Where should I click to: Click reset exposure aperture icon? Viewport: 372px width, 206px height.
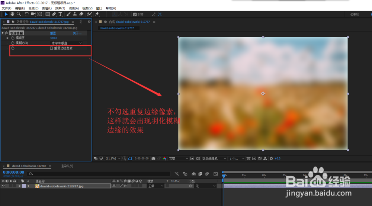271,158
